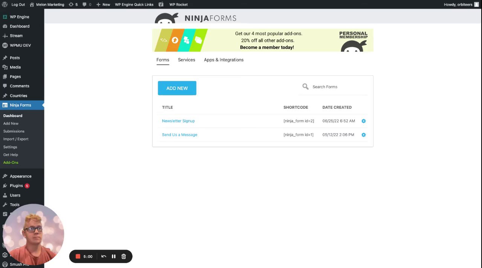The height and width of the screenshot is (268, 482).
Task: Open the Get Help submenu item
Action: [11, 155]
